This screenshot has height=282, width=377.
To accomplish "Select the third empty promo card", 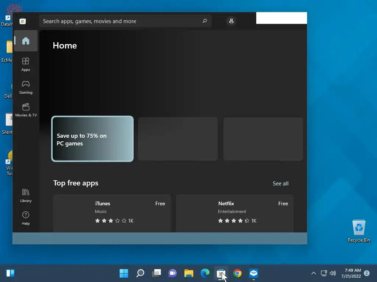I will click(263, 139).
